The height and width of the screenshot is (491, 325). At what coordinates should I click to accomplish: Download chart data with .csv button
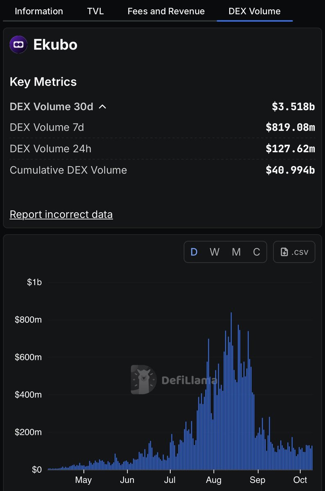(294, 252)
